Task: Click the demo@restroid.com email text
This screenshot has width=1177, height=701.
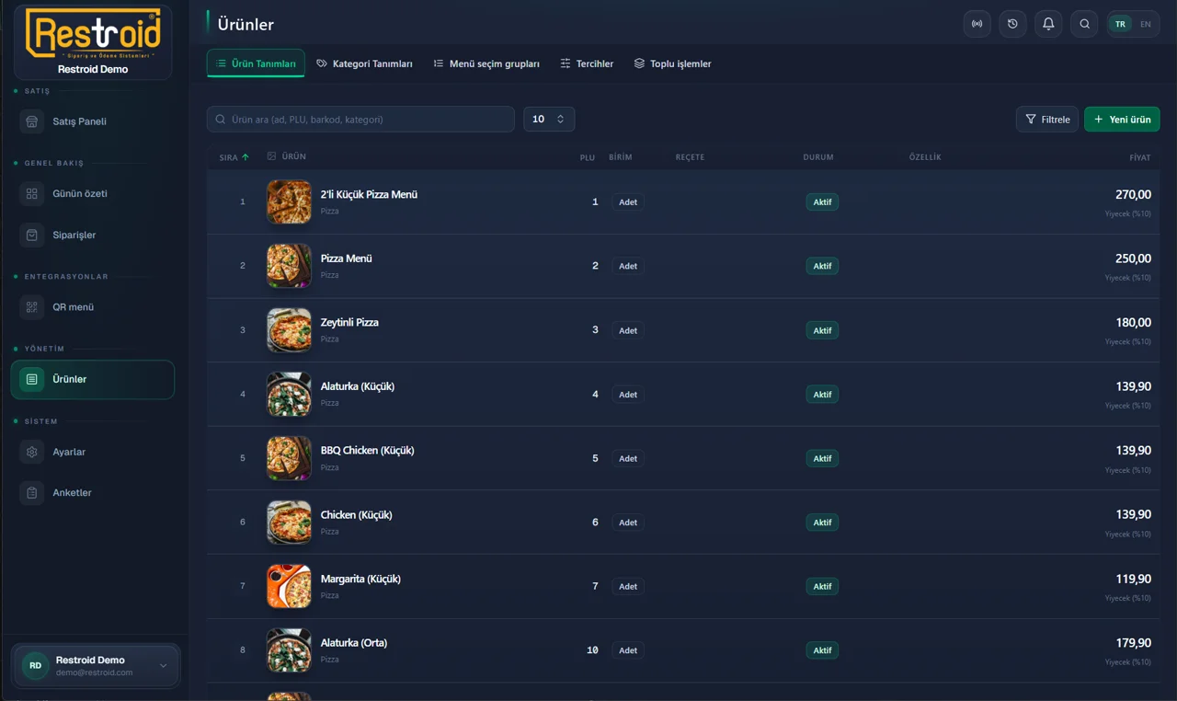Action: click(x=94, y=672)
